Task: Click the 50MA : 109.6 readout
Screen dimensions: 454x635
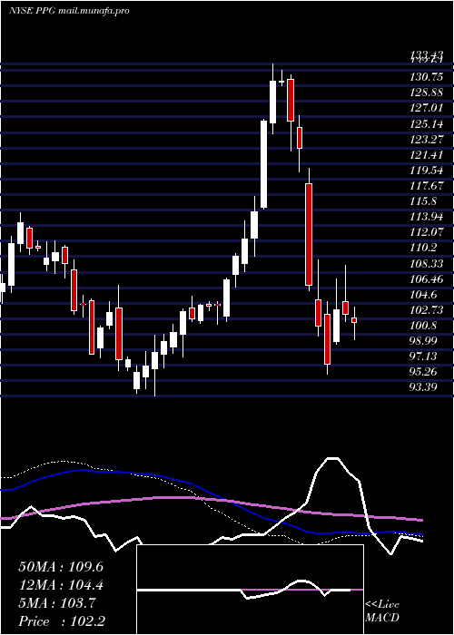Action: 61,567
